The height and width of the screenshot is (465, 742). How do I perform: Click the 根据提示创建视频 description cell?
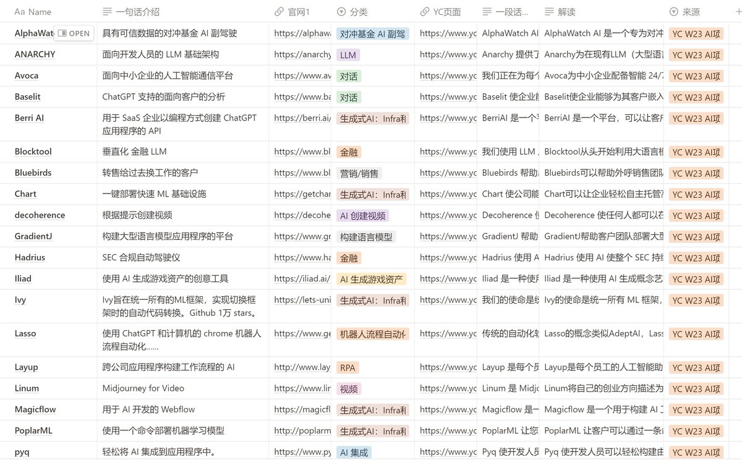click(183, 215)
